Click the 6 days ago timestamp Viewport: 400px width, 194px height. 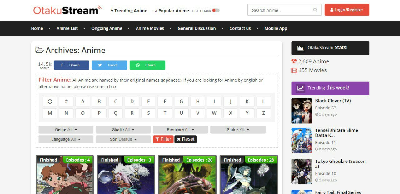tap(326, 149)
